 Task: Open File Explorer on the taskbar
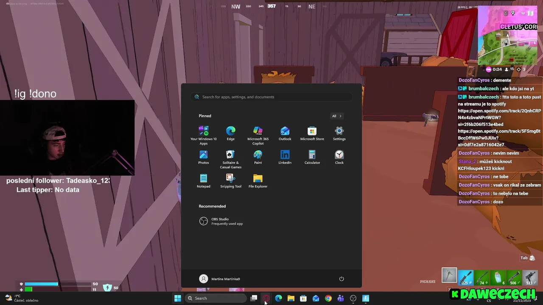pyautogui.click(x=291, y=298)
